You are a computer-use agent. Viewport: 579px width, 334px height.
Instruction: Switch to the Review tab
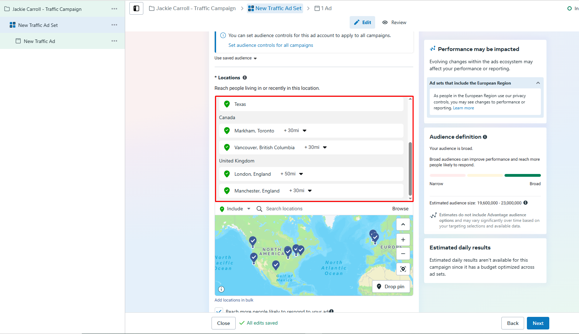[394, 22]
